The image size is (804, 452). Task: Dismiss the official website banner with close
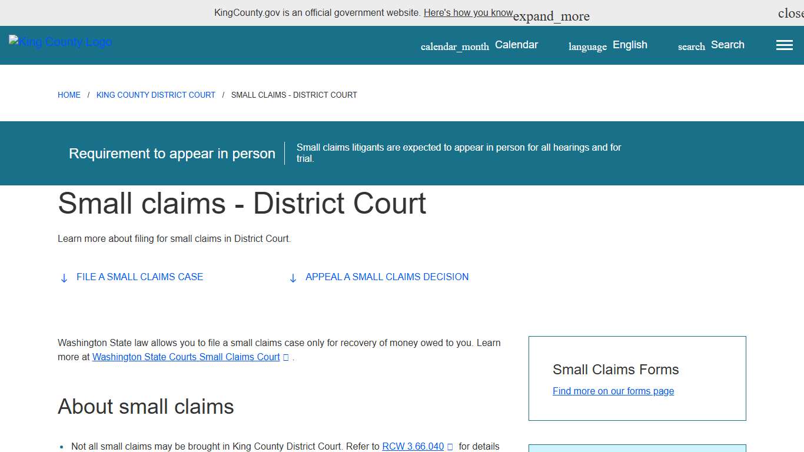tap(790, 12)
